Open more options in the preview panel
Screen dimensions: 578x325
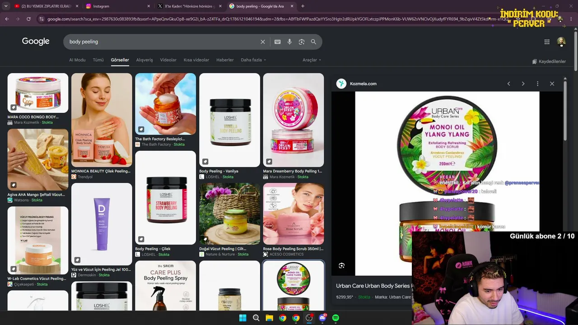(537, 84)
